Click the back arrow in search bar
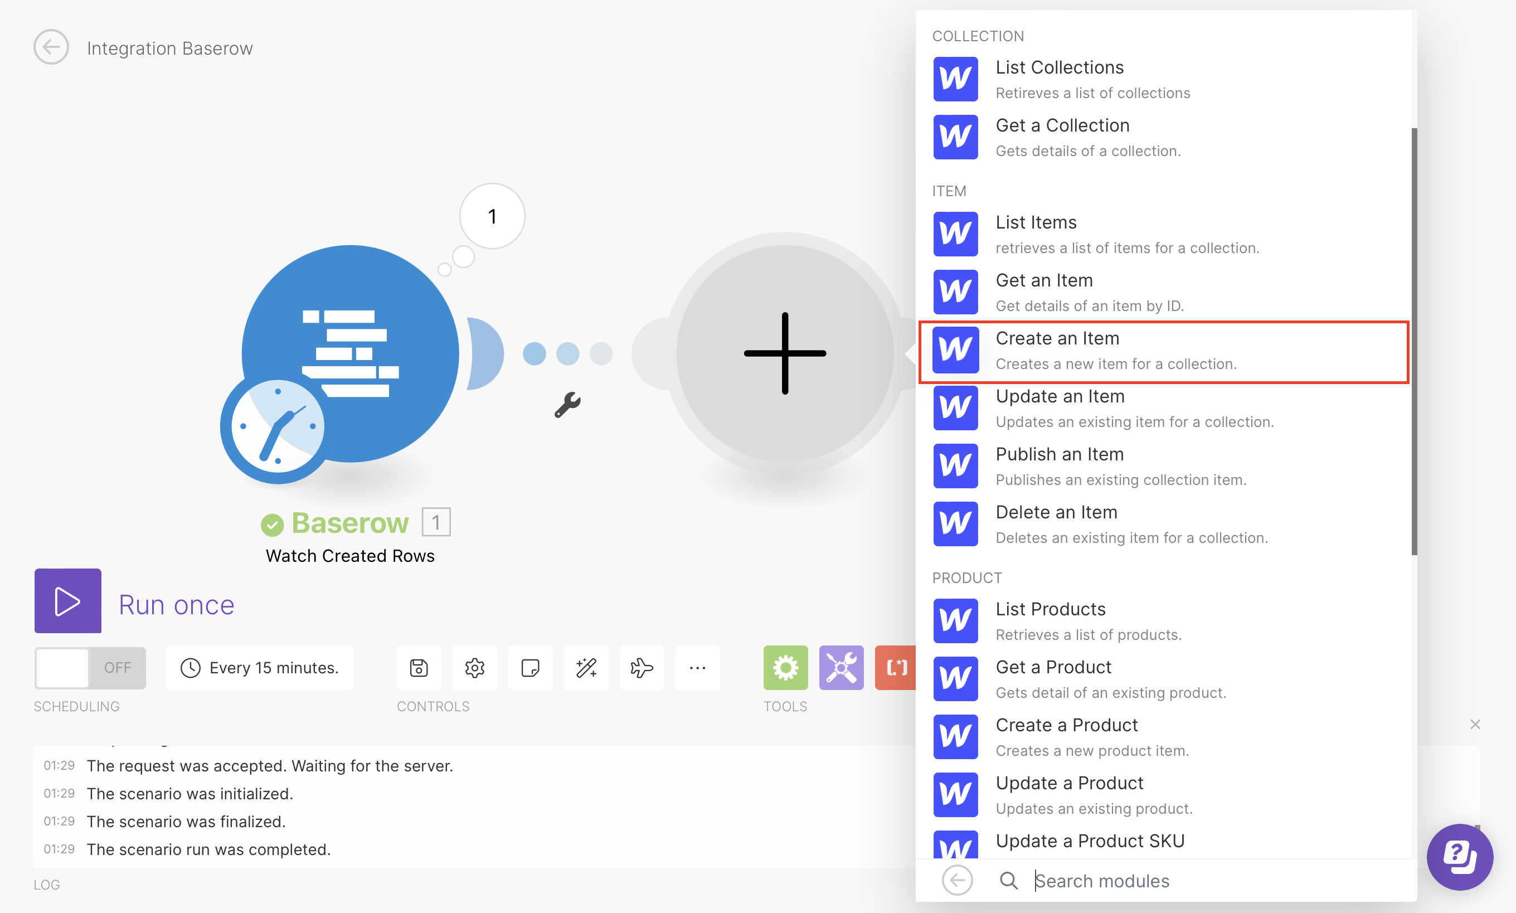Screen dimensions: 1516x913 [x=957, y=880]
